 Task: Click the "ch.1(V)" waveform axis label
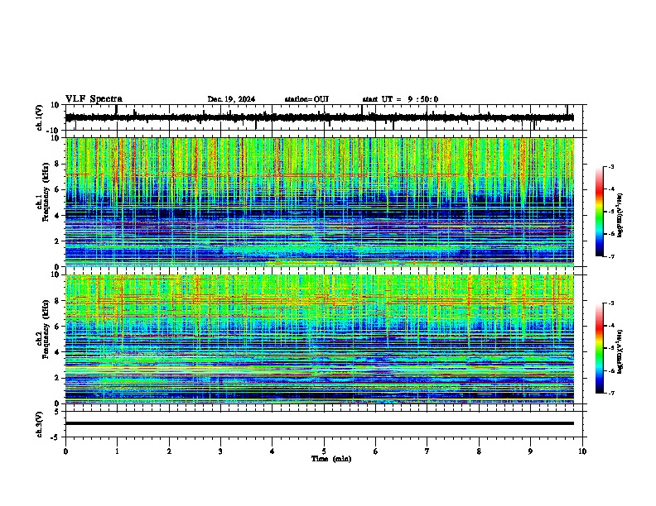click(x=39, y=117)
